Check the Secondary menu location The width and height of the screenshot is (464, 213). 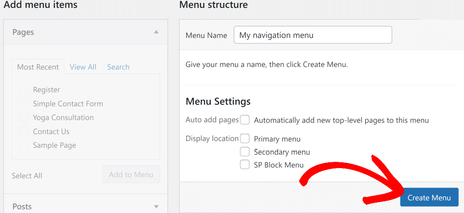[x=245, y=152]
